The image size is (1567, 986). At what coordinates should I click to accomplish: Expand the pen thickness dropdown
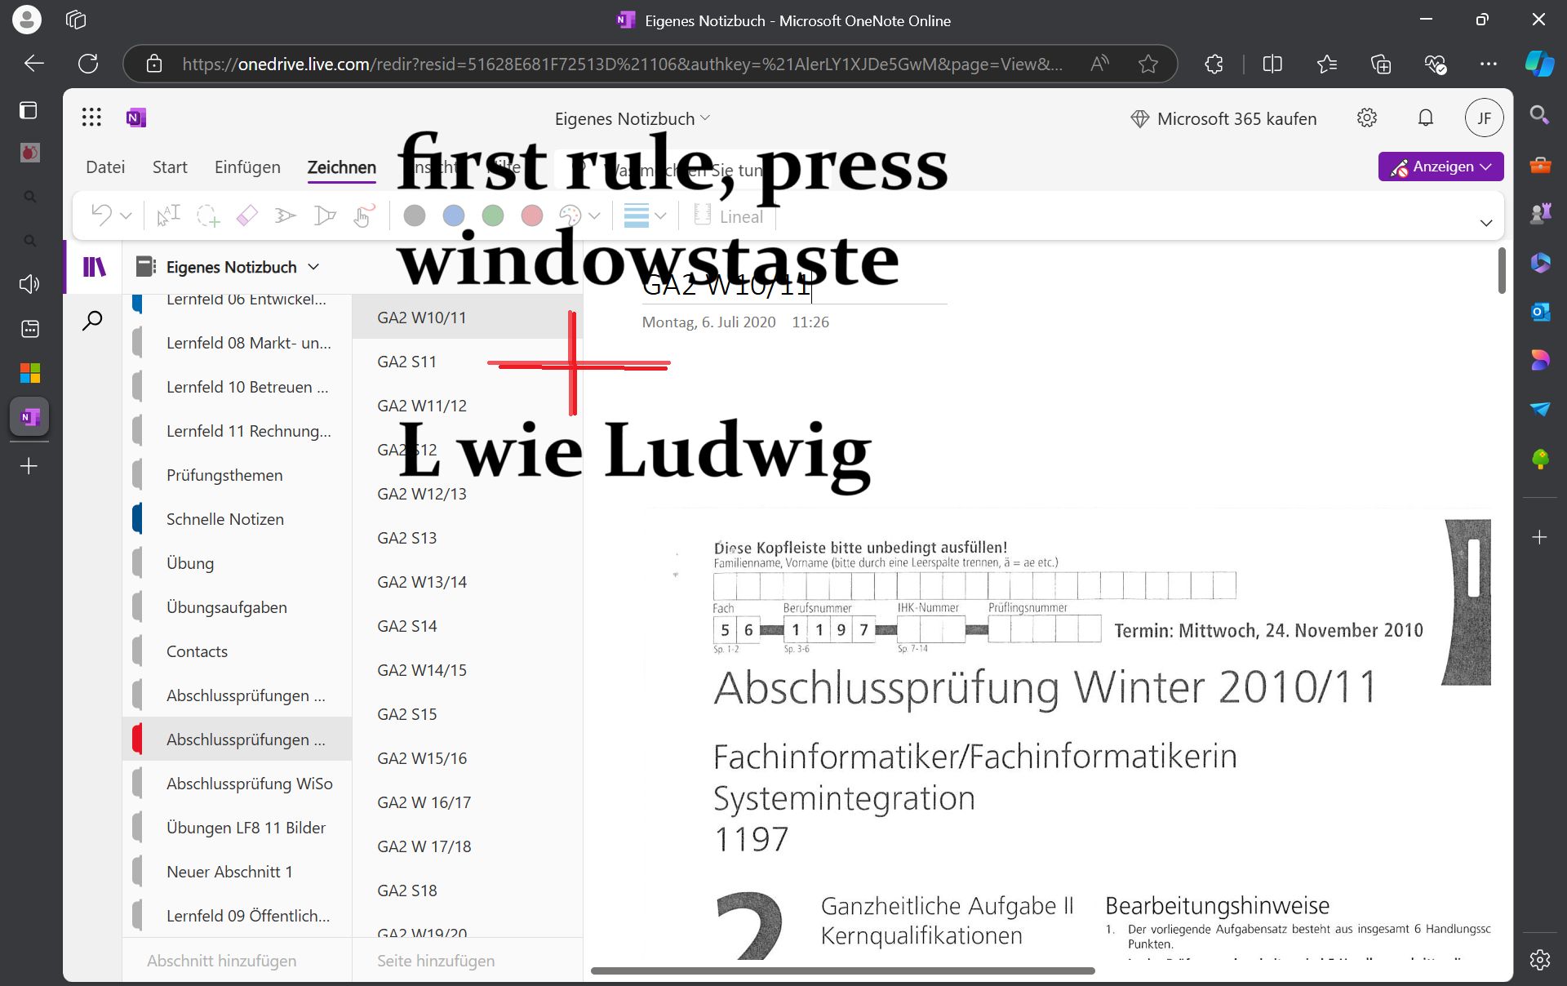660,216
